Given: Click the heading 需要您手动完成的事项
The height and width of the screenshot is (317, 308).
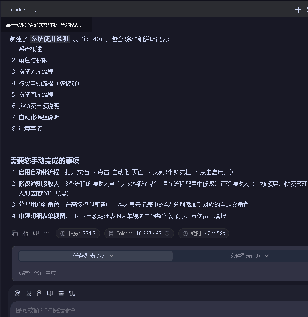Looking at the screenshot, I should pos(45,161).
